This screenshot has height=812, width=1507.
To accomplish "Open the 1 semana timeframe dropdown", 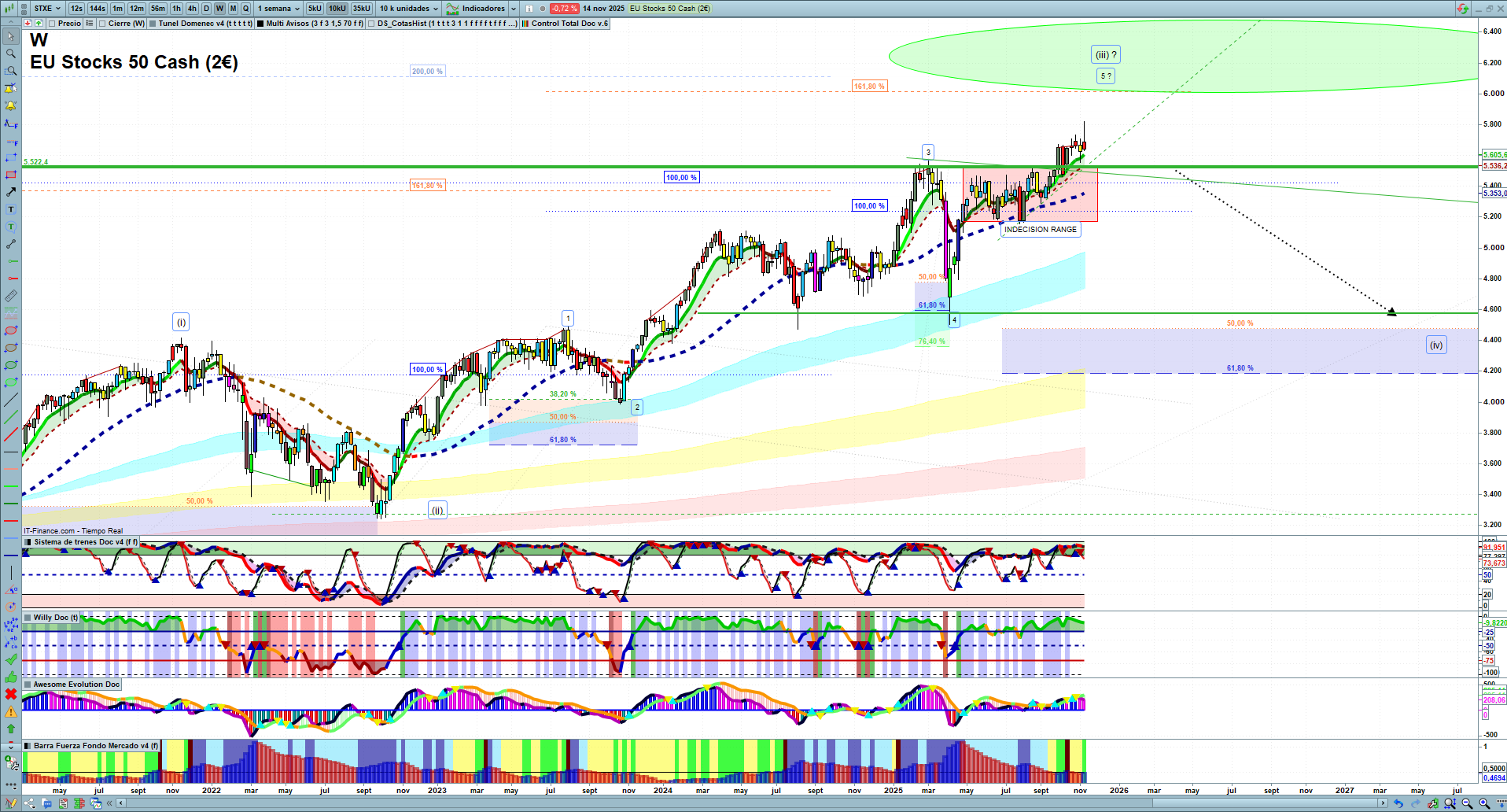I will [279, 9].
